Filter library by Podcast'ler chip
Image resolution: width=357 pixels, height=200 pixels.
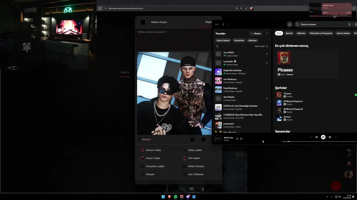click(x=239, y=40)
